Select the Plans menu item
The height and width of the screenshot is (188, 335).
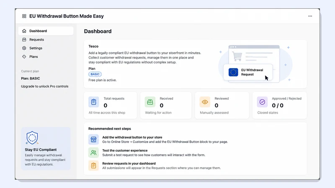(46, 57)
